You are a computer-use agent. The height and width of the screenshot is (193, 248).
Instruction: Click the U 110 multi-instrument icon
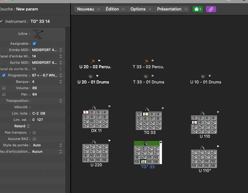click(203, 113)
